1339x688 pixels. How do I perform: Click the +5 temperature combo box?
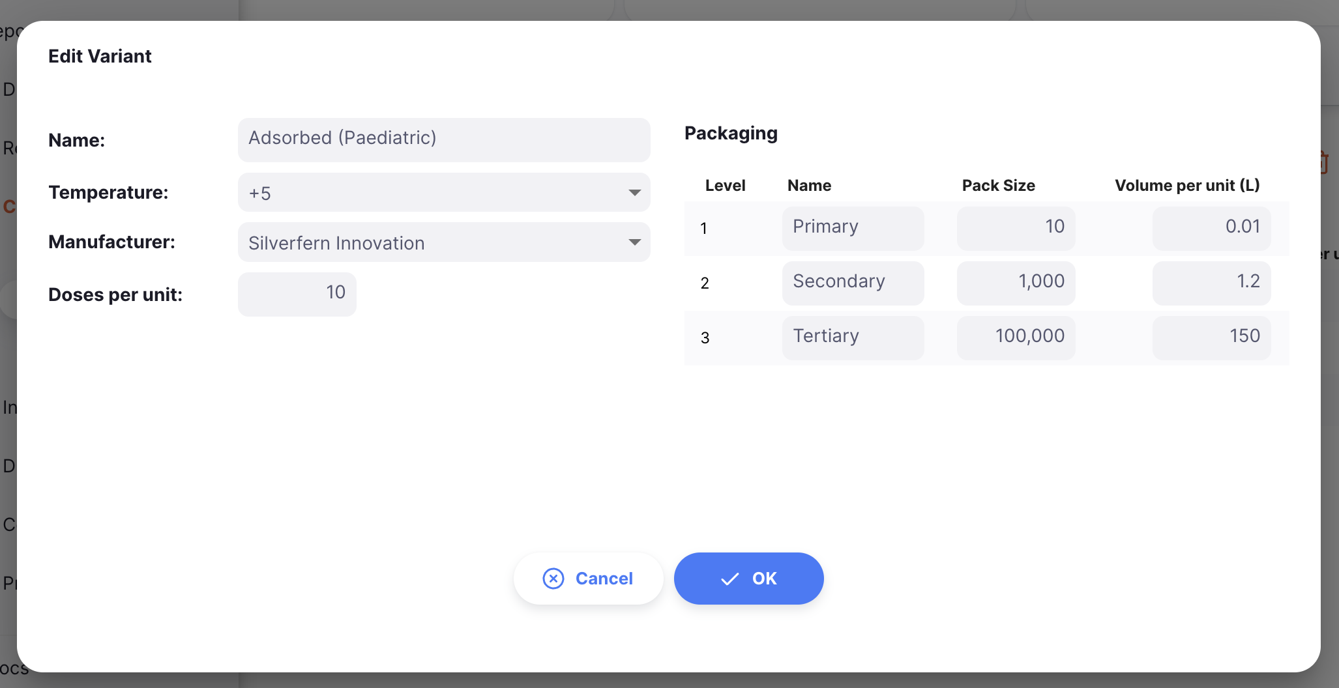pyautogui.click(x=444, y=192)
